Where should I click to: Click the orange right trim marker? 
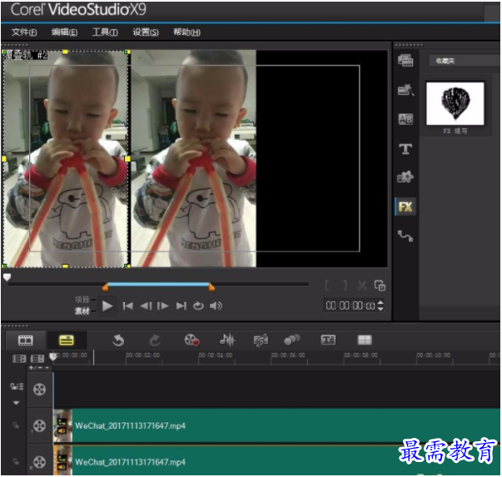[x=211, y=287]
